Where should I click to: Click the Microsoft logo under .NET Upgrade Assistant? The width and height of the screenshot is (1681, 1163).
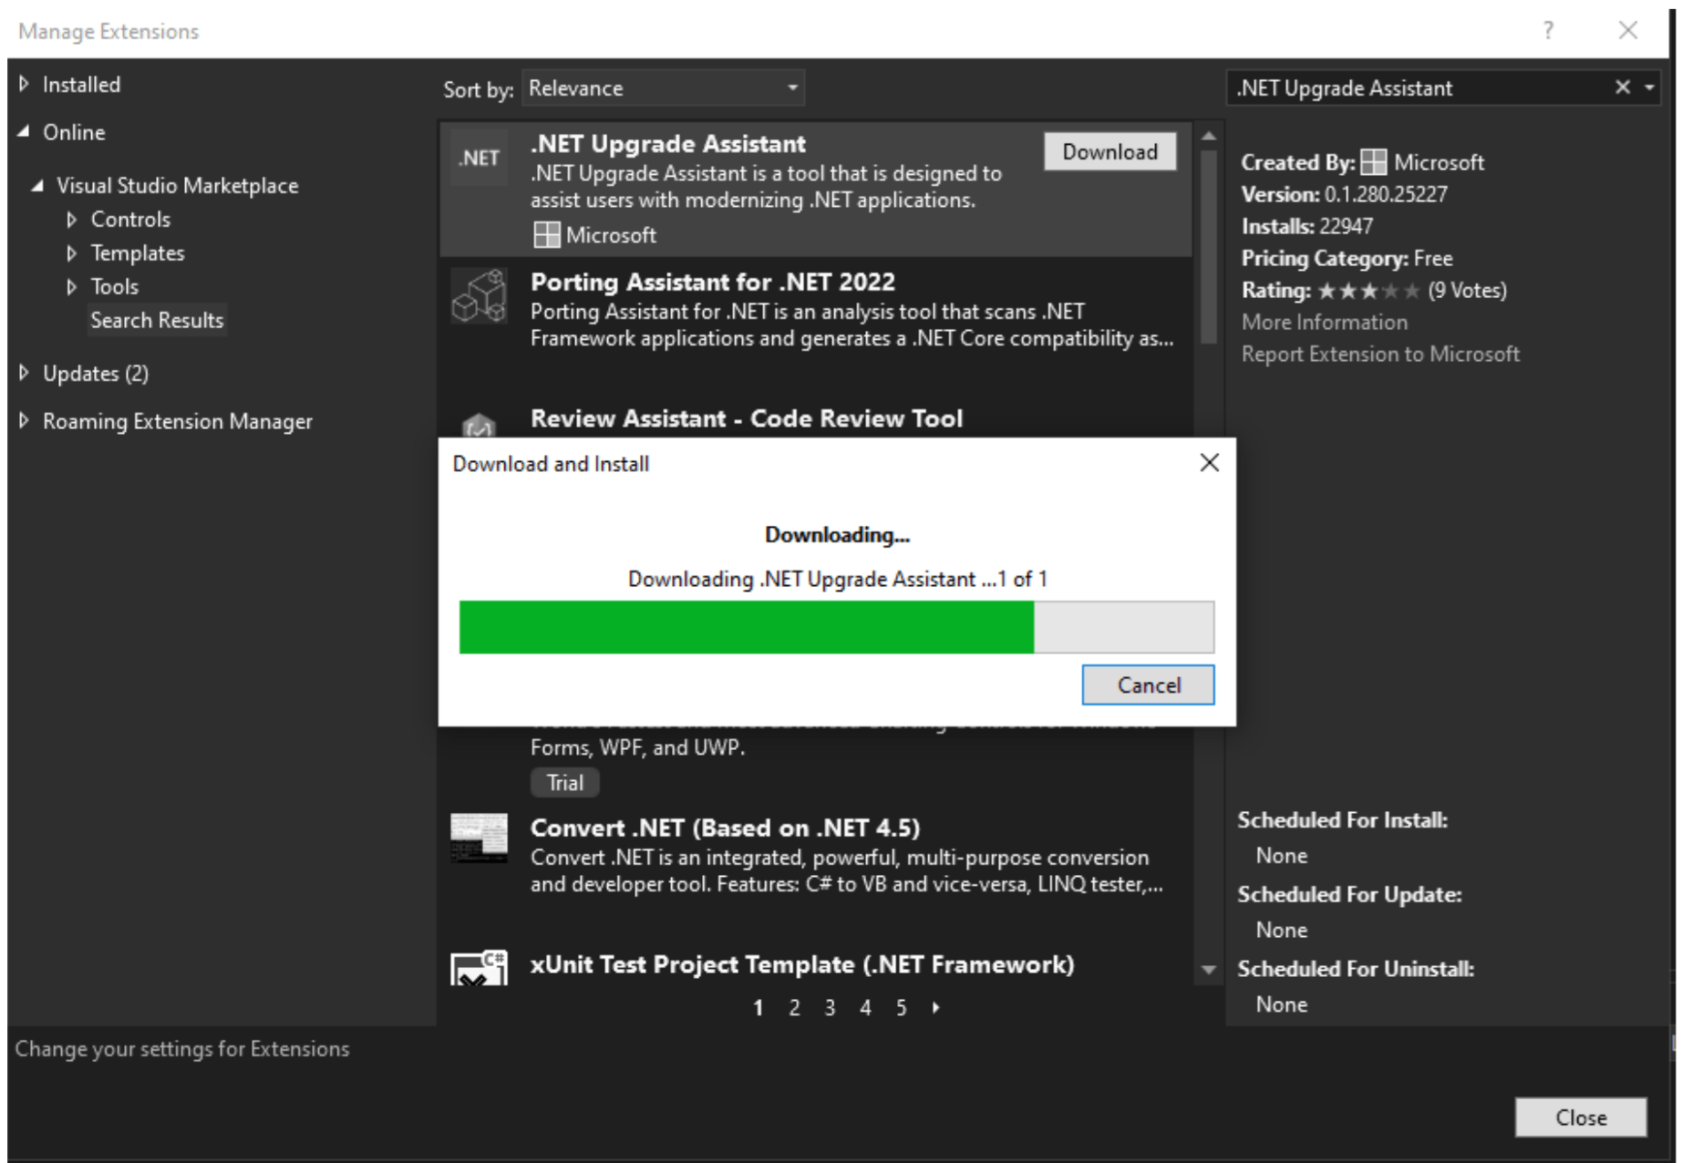tap(547, 235)
